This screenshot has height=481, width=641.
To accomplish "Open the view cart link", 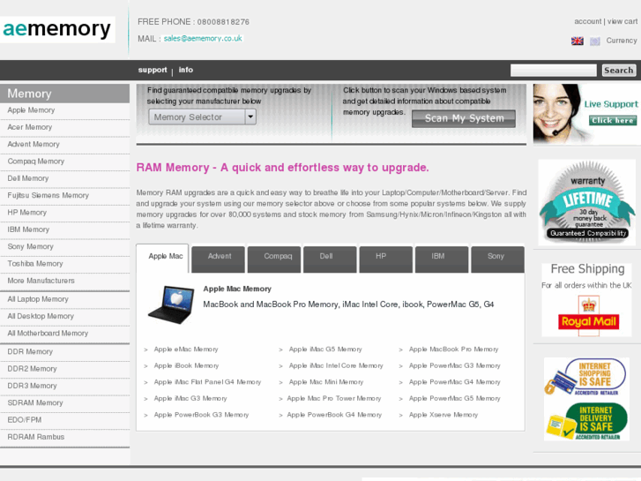I will click(x=622, y=21).
